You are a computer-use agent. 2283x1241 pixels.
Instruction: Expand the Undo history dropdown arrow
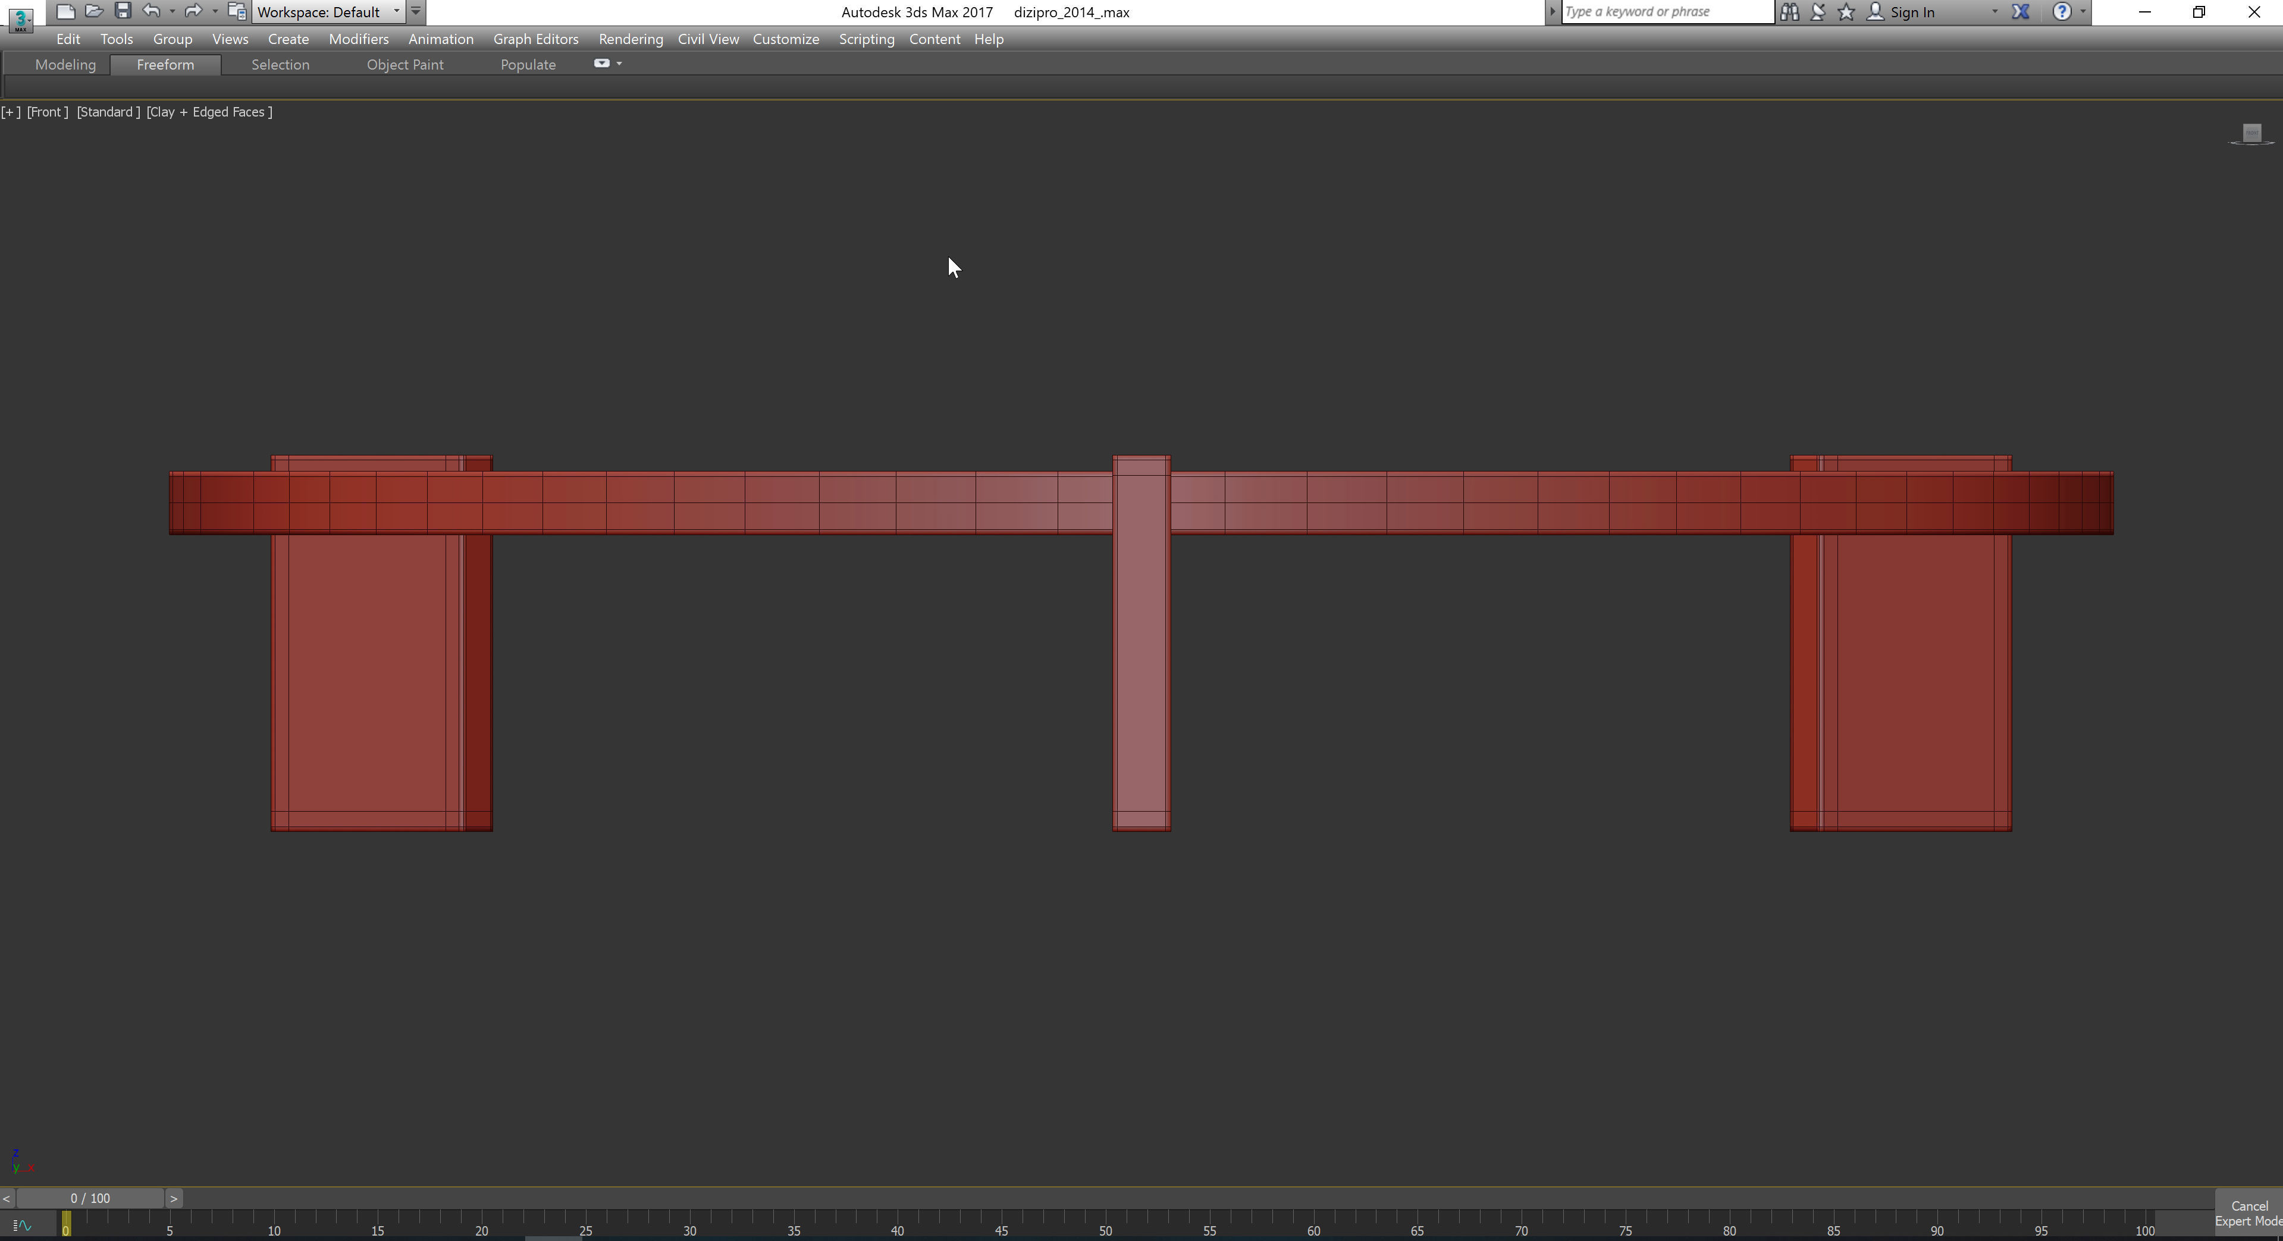172,11
